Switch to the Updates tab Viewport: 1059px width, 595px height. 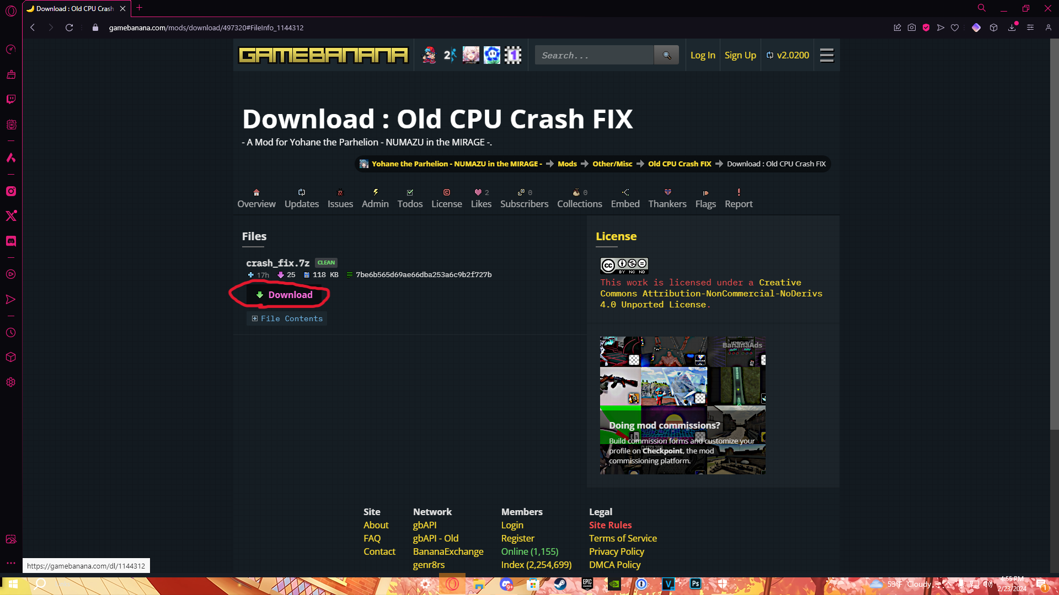coord(302,198)
